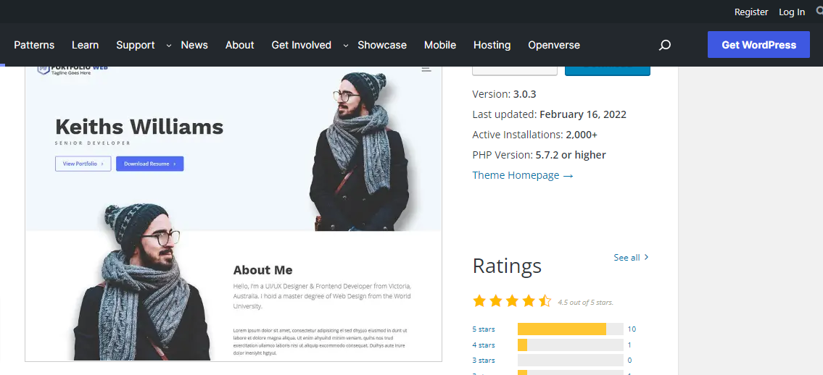Expand the Support submenu chevron

(168, 46)
